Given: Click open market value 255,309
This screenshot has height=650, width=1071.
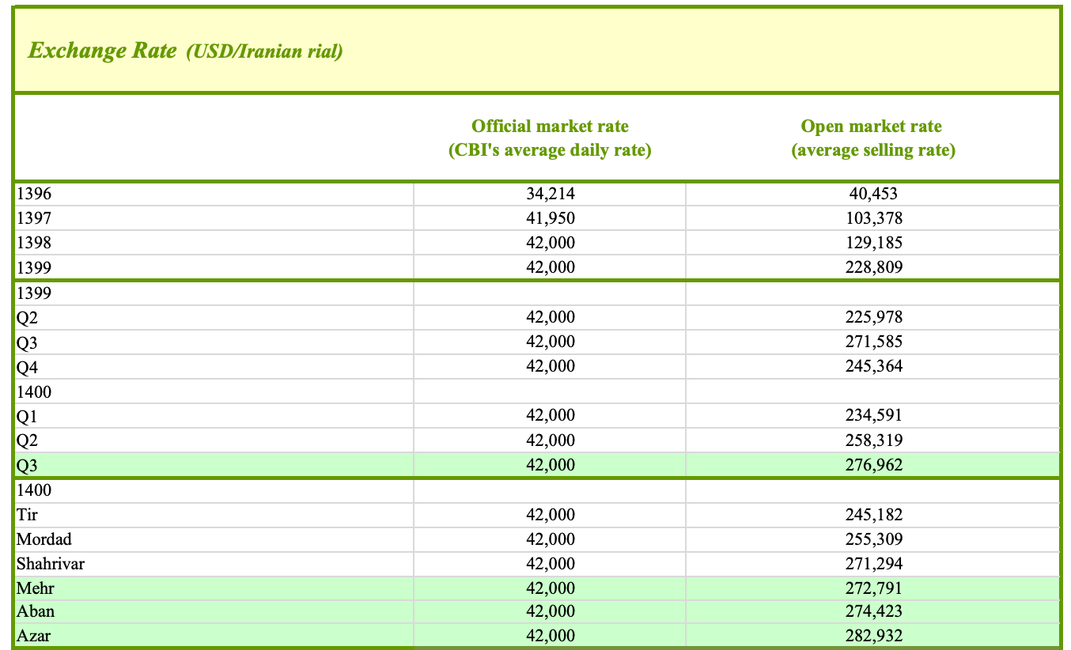Looking at the screenshot, I should (x=873, y=539).
